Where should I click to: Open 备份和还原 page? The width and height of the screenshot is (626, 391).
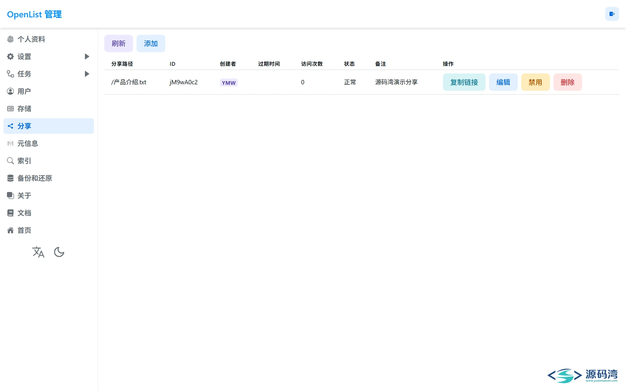49,178
